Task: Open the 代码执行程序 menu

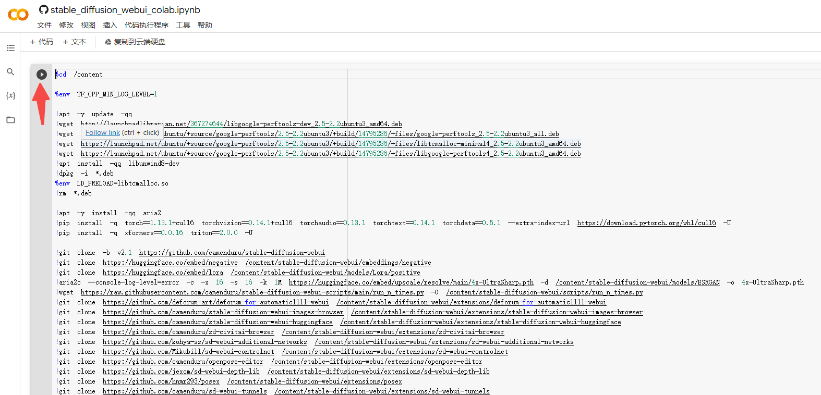Action: 147,25
